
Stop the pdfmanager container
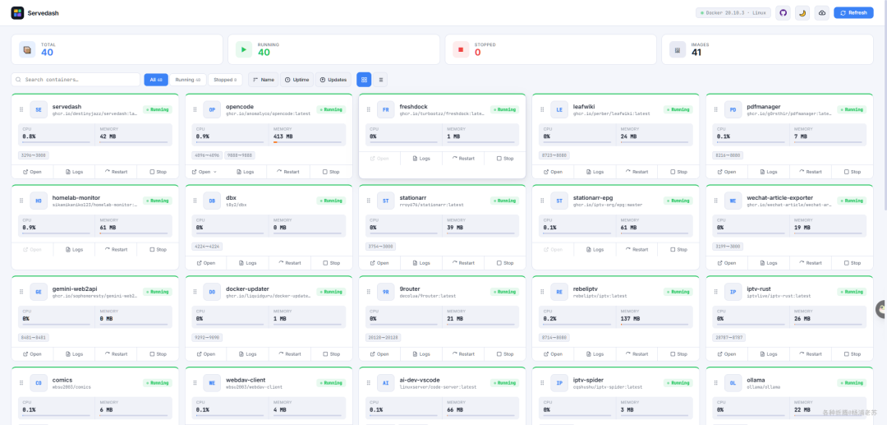[x=852, y=172]
